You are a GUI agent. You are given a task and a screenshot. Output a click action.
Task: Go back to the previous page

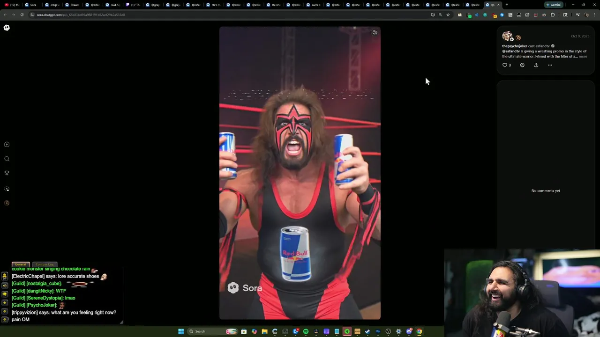[x=5, y=15]
